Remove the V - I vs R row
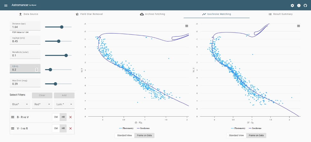 71,128
